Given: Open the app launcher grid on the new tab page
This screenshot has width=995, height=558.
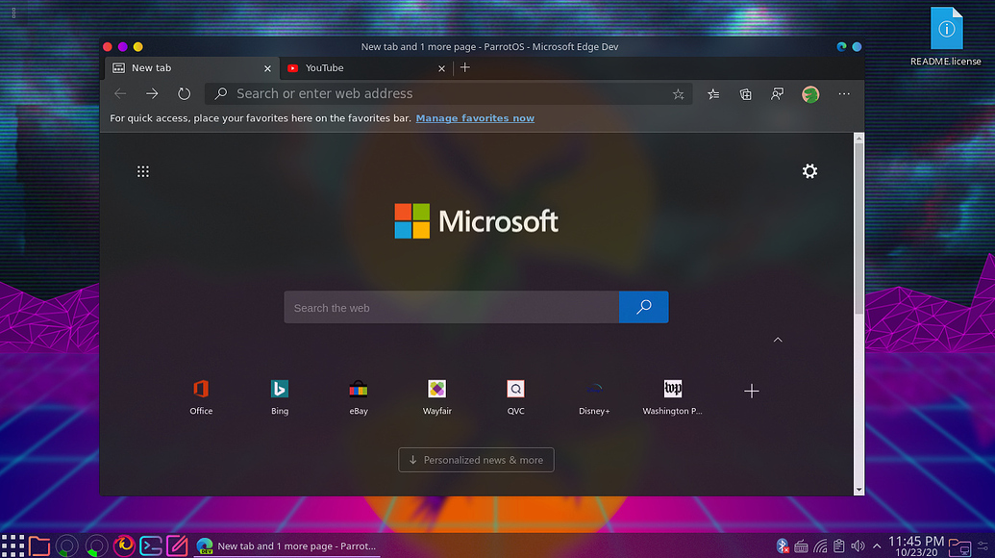Looking at the screenshot, I should tap(143, 171).
